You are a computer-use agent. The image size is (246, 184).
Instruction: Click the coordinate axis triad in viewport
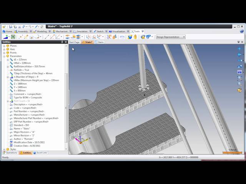pos(80,139)
